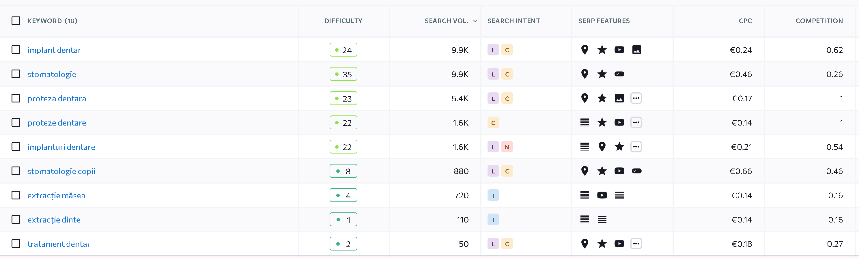Tick the checkbox for proteze dentare
Image resolution: width=859 pixels, height=258 pixels.
[x=16, y=123]
